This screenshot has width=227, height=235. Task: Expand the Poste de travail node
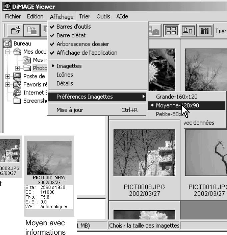(x=8, y=76)
